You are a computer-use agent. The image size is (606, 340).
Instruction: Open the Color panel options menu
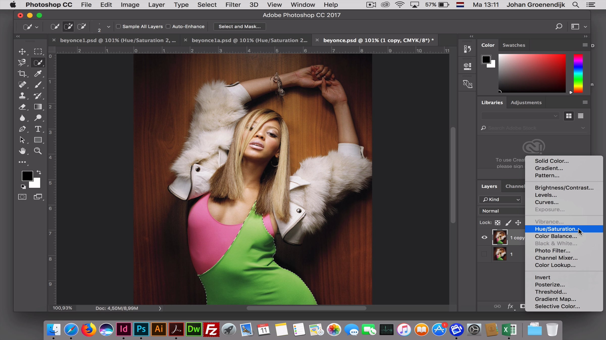pos(585,45)
